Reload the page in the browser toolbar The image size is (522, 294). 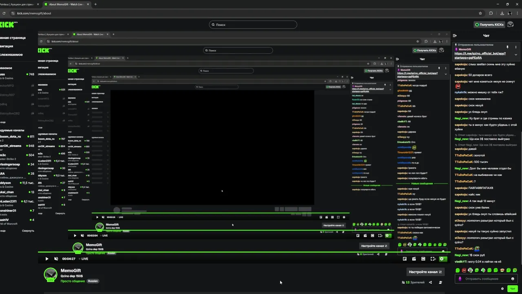(x=4, y=13)
